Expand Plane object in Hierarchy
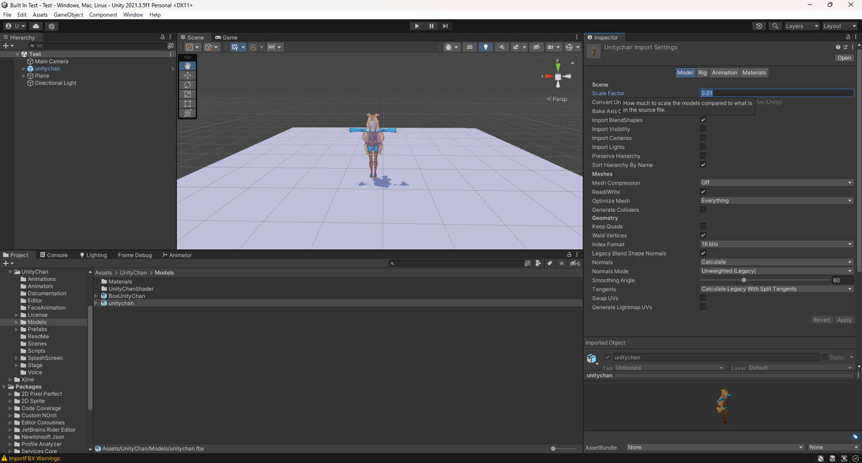 tap(23, 76)
